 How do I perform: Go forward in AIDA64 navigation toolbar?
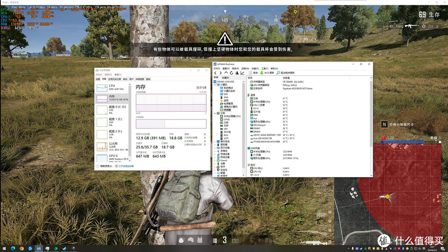221,73
